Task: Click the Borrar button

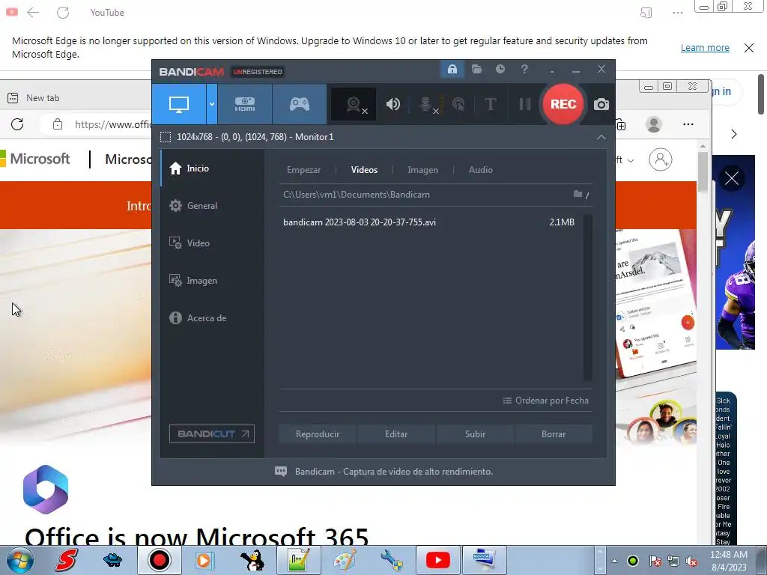Action: tap(554, 434)
